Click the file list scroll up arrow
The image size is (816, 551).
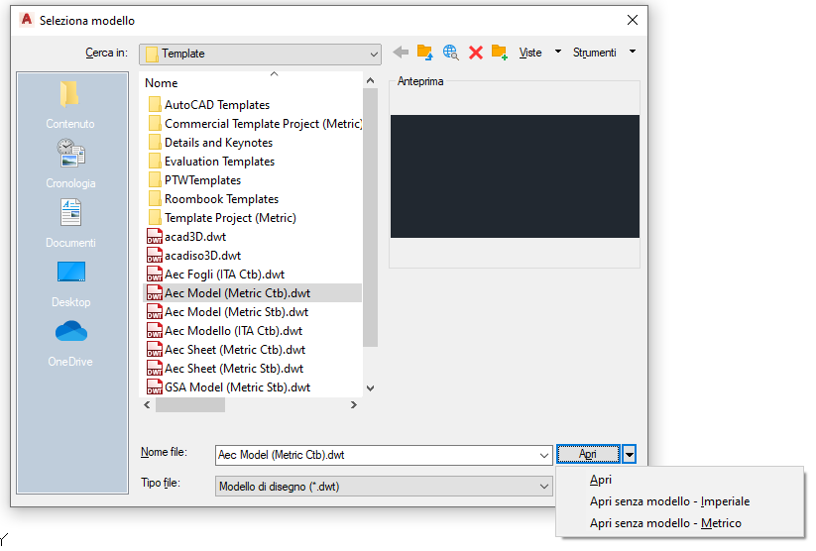pos(370,80)
